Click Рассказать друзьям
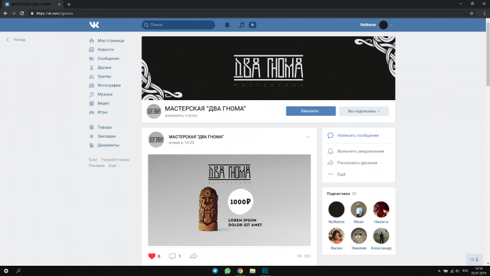Image resolution: width=490 pixels, height=276 pixels. click(357, 163)
